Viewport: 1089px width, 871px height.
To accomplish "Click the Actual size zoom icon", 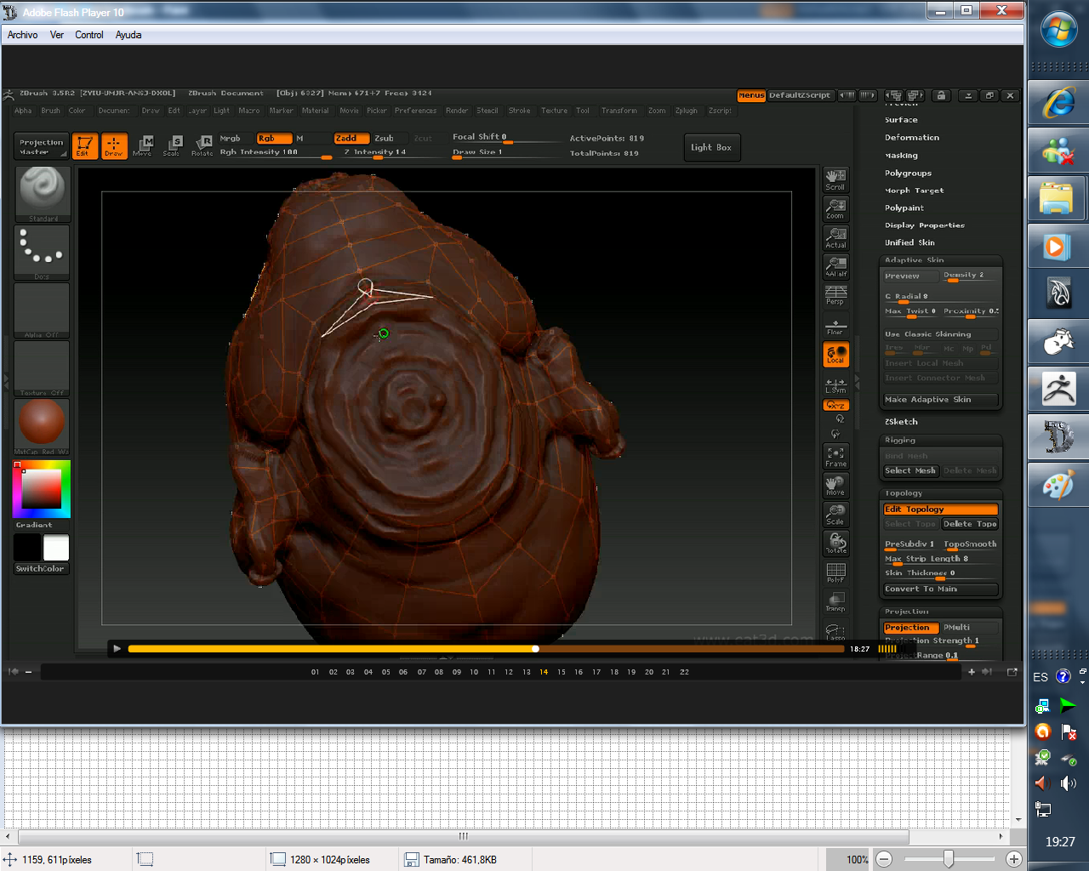I will [x=835, y=237].
